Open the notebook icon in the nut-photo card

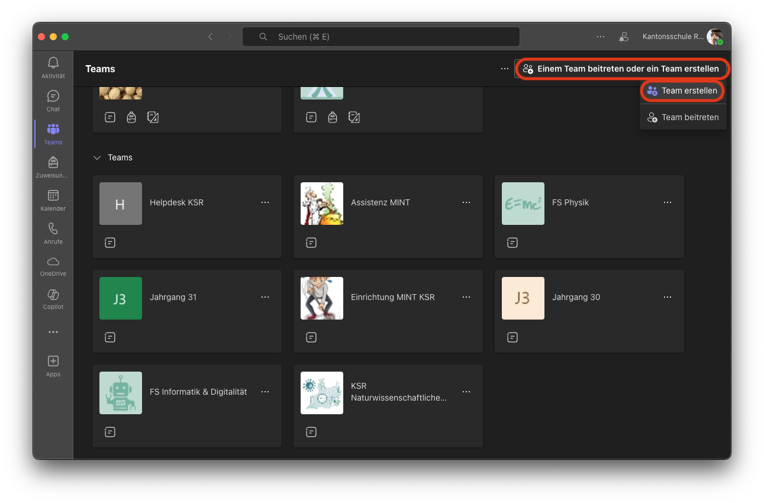coord(110,117)
